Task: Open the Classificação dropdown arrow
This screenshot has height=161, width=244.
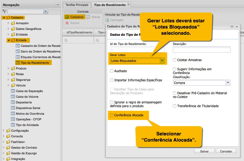Action: [x=228, y=83]
